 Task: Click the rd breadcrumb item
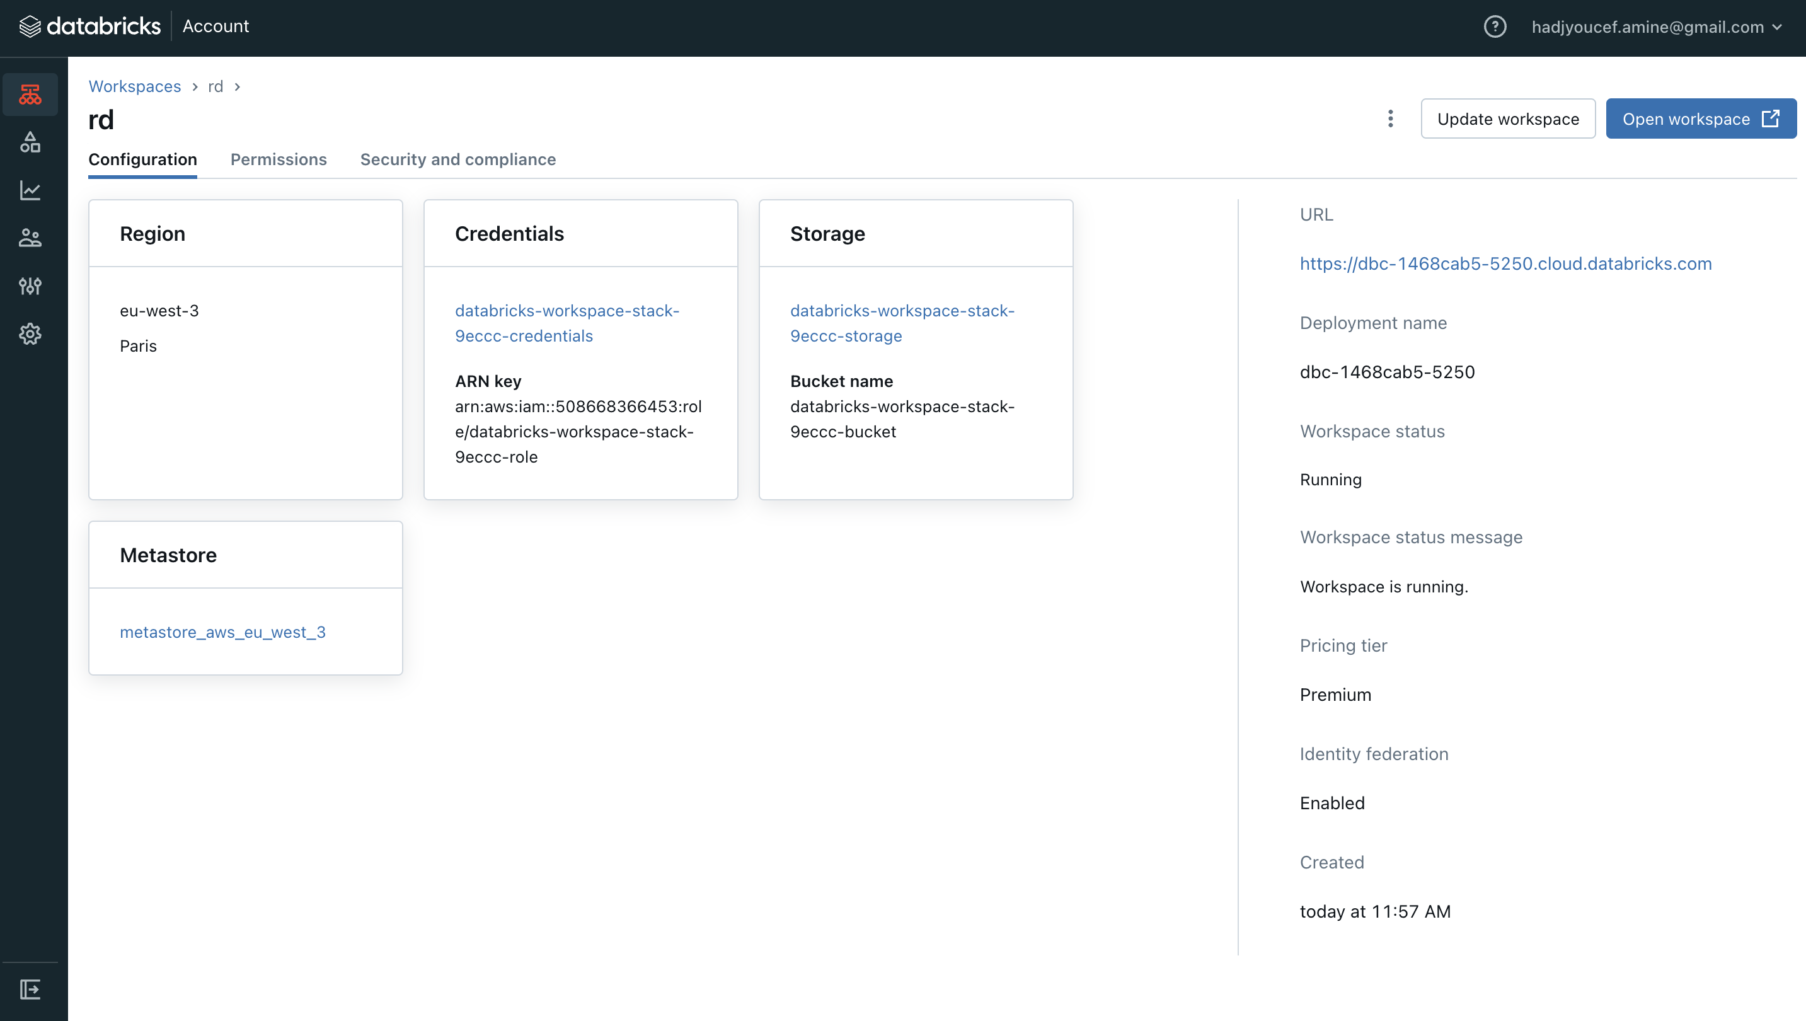pos(216,86)
